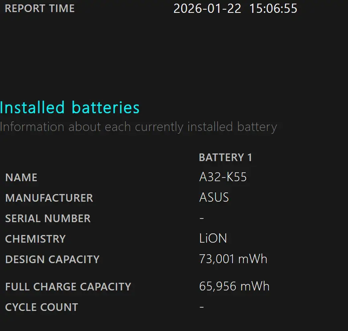Select the chemistry value LiON
Viewport: 348px width, 331px height.
pyautogui.click(x=213, y=239)
